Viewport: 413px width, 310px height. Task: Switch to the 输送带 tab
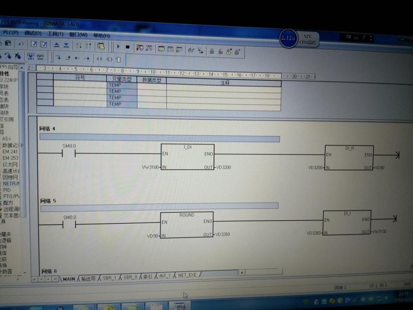click(88, 278)
